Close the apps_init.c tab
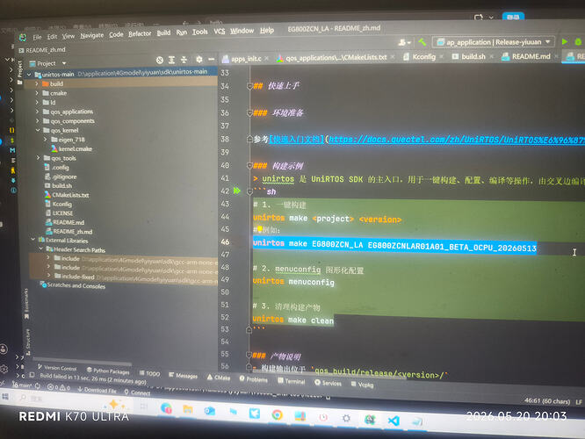 click(267, 59)
